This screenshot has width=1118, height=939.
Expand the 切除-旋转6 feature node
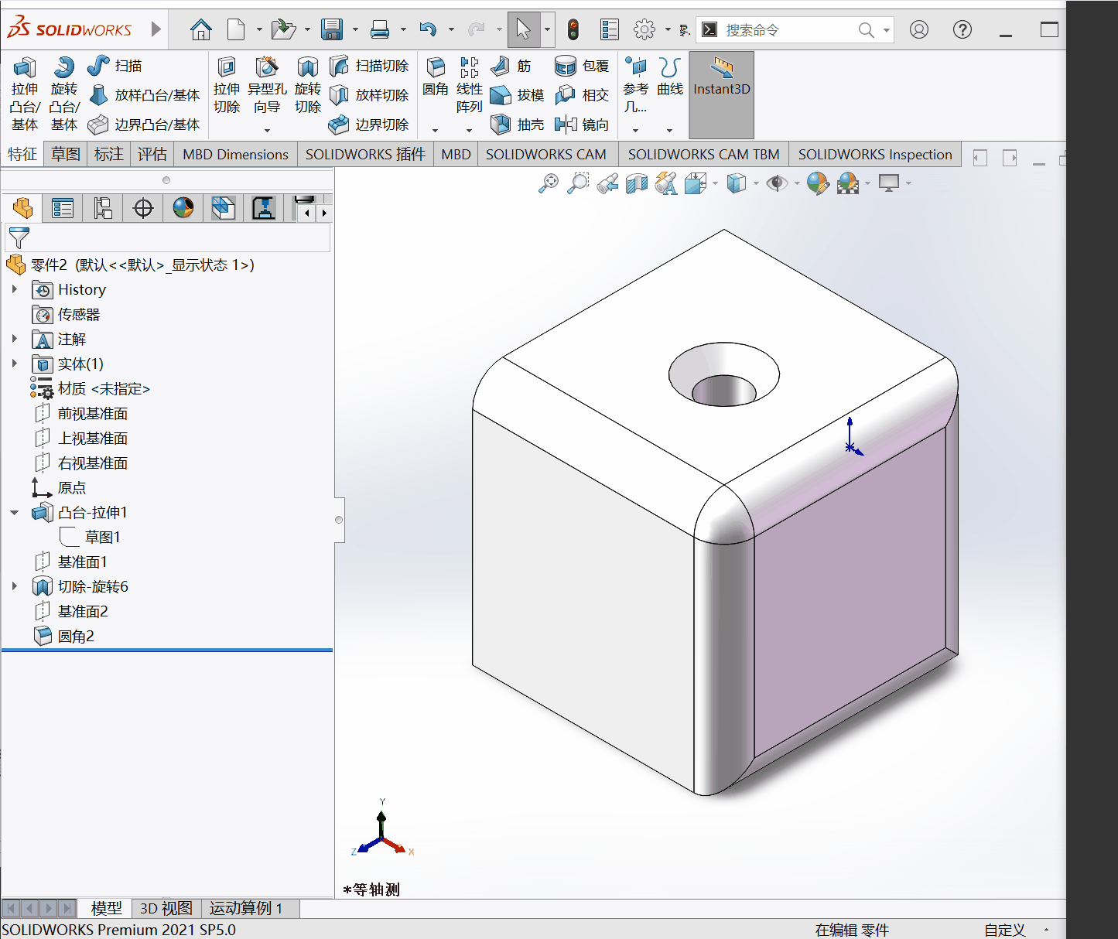tap(14, 586)
